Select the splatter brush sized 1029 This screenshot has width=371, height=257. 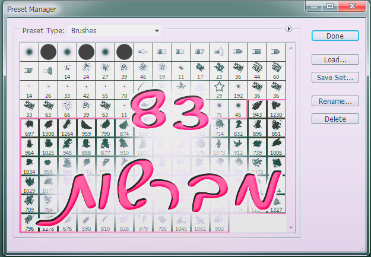29,185
